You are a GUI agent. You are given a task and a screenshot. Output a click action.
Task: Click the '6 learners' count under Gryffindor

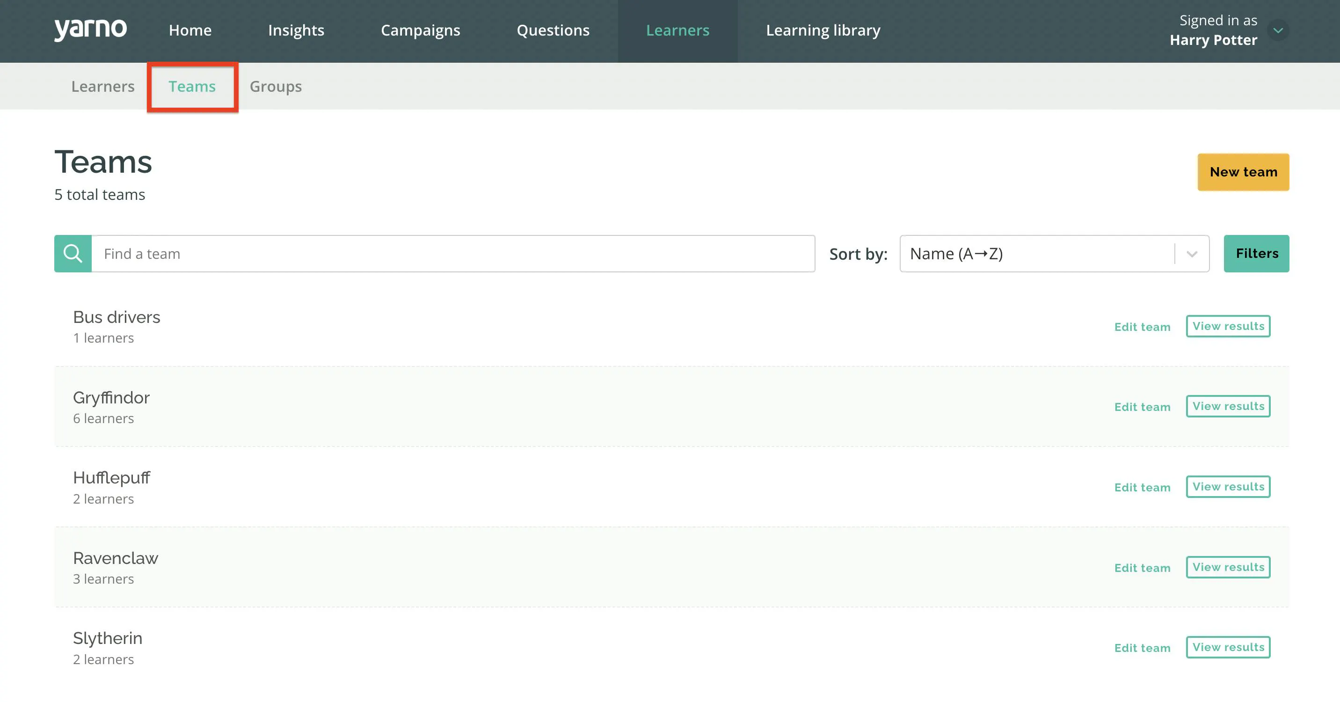point(103,418)
